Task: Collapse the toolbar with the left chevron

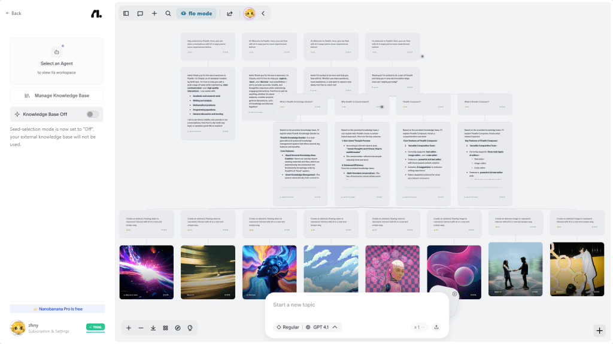Action: (263, 13)
